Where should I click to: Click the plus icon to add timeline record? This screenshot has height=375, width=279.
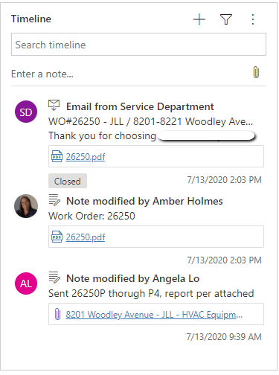click(199, 19)
